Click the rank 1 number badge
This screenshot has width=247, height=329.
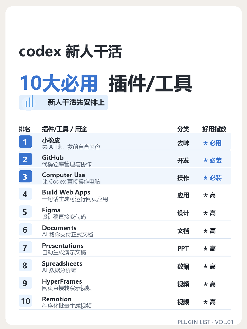coord(25,142)
